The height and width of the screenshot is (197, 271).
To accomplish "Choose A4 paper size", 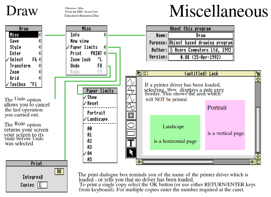I will (100, 153).
